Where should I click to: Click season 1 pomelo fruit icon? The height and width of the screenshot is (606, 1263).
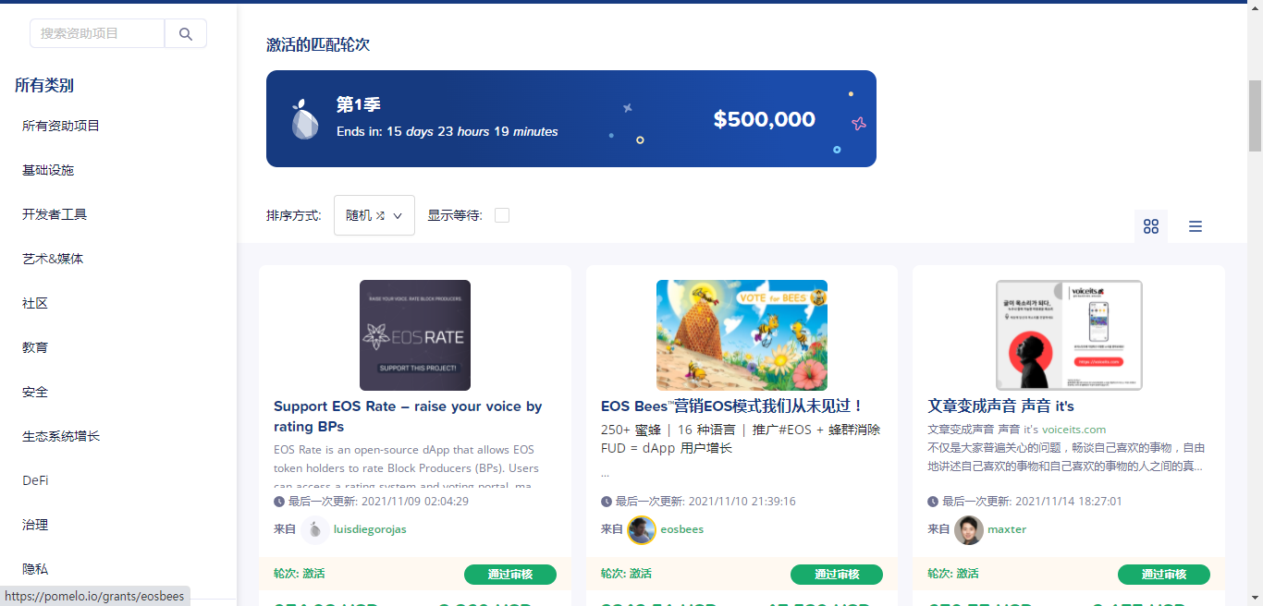coord(305,119)
